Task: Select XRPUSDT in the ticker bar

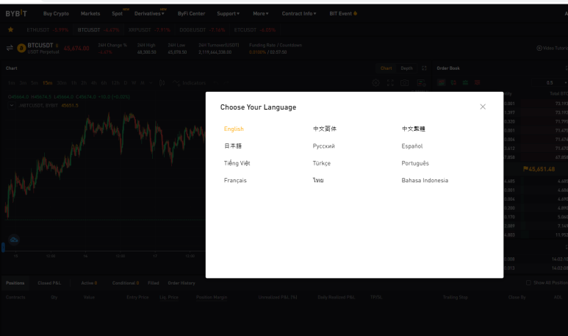Action: [149, 29]
